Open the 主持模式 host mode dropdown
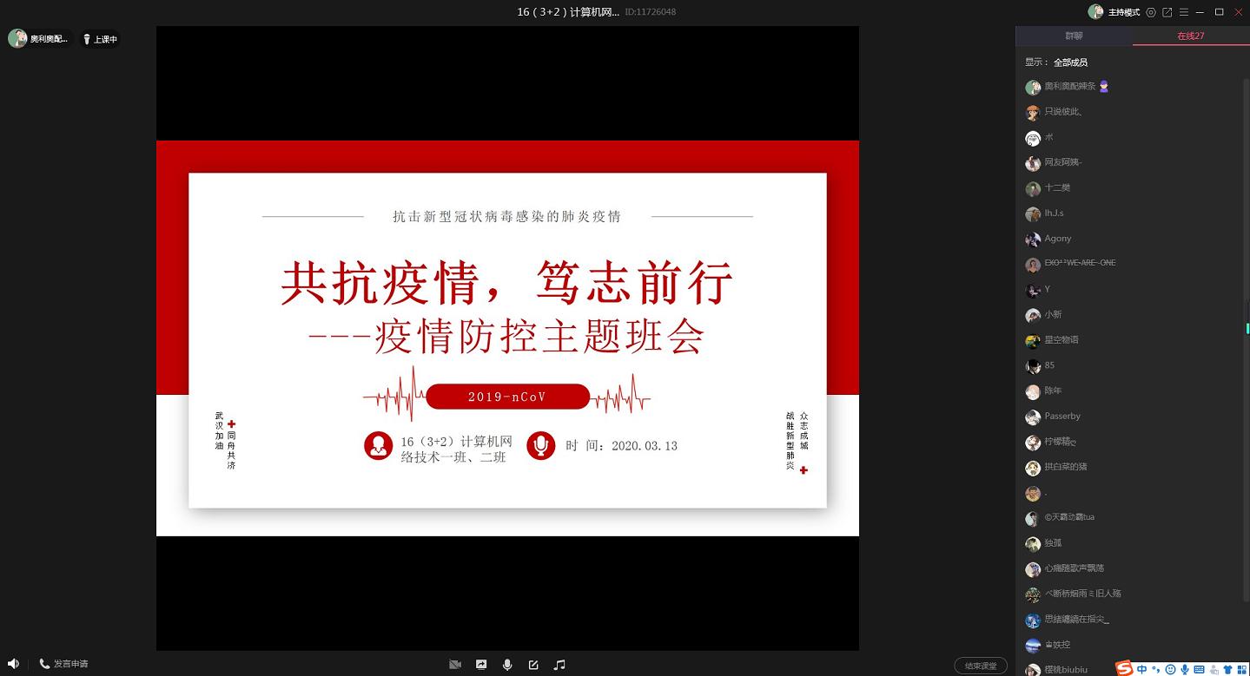 point(1123,12)
